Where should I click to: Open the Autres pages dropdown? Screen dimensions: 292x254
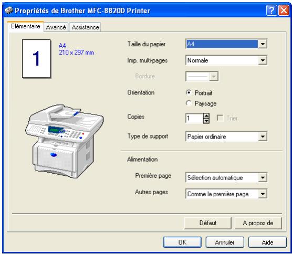(x=226, y=194)
